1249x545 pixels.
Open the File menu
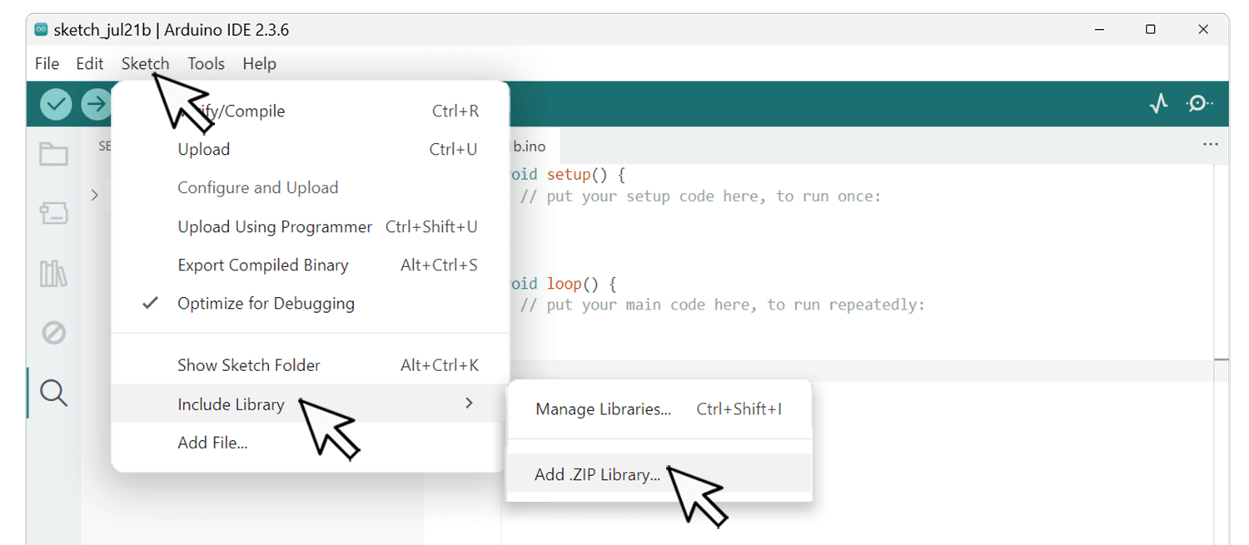pyautogui.click(x=47, y=64)
